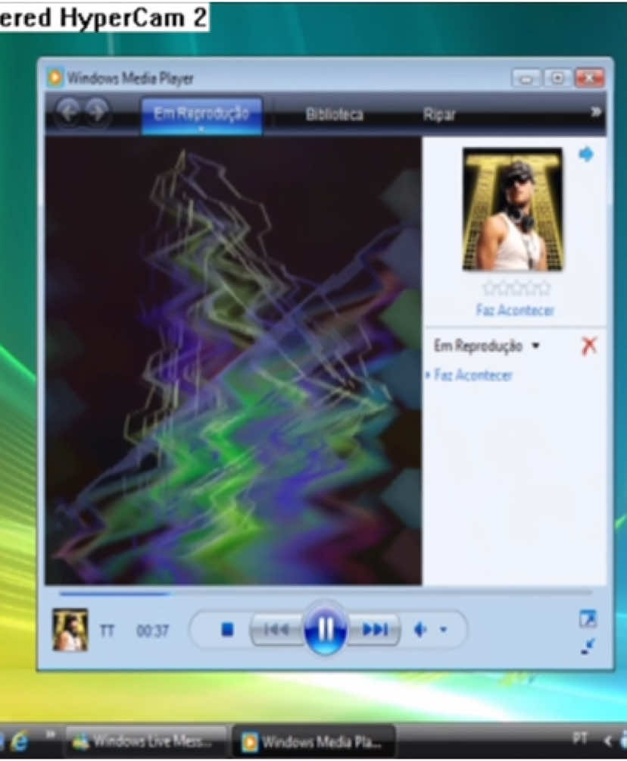Open the volume dropdown arrow
627x761 pixels.
pos(443,630)
